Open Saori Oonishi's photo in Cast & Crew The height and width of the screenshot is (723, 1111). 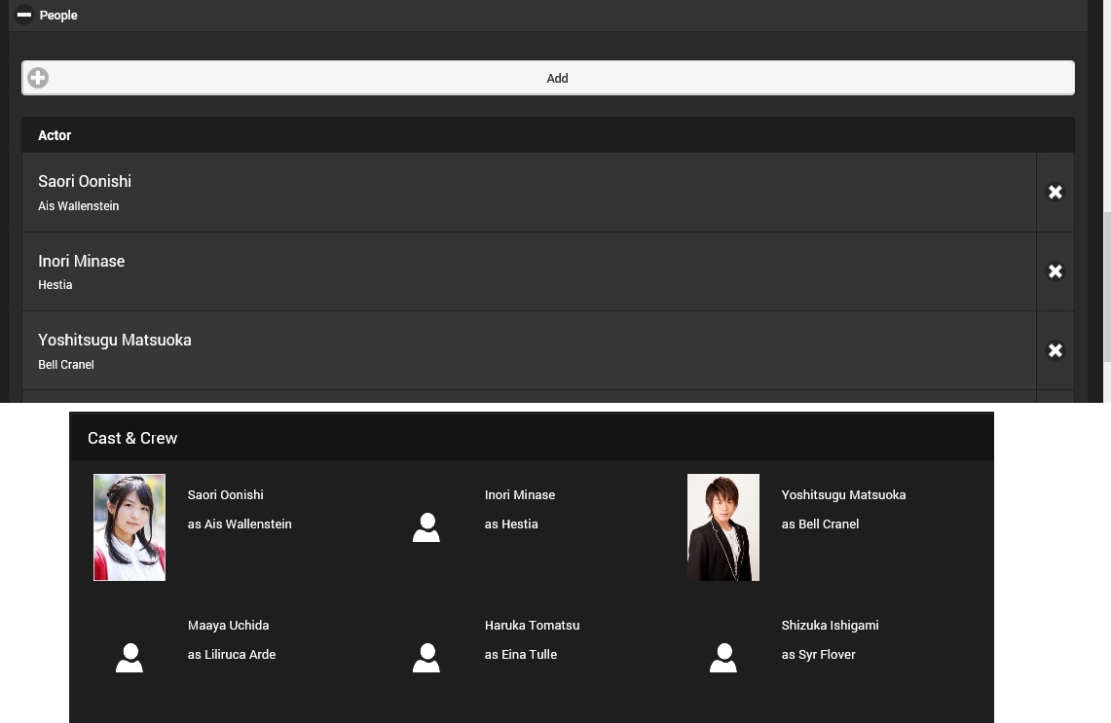(130, 527)
